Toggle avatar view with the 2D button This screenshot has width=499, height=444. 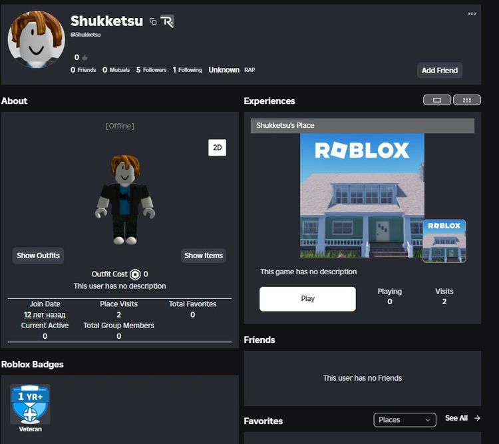pos(217,147)
